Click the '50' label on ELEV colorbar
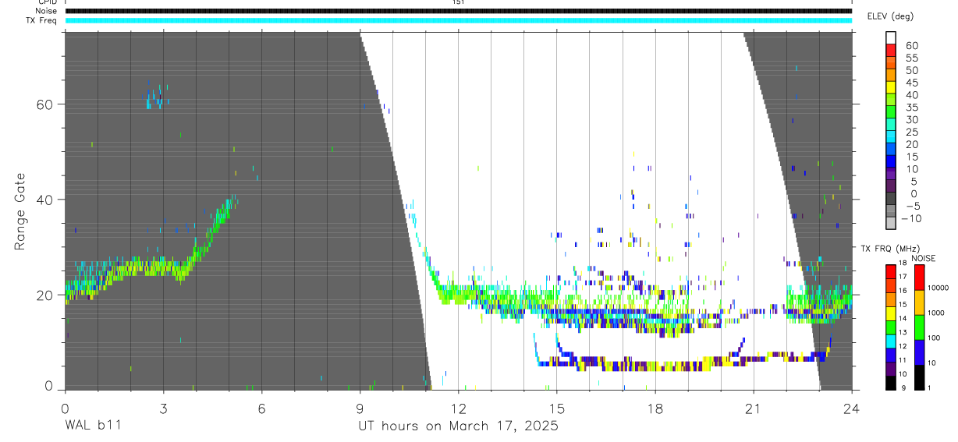 [911, 70]
